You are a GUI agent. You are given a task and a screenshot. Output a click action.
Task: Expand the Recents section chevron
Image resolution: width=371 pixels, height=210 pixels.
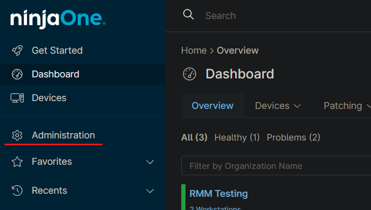pos(150,191)
